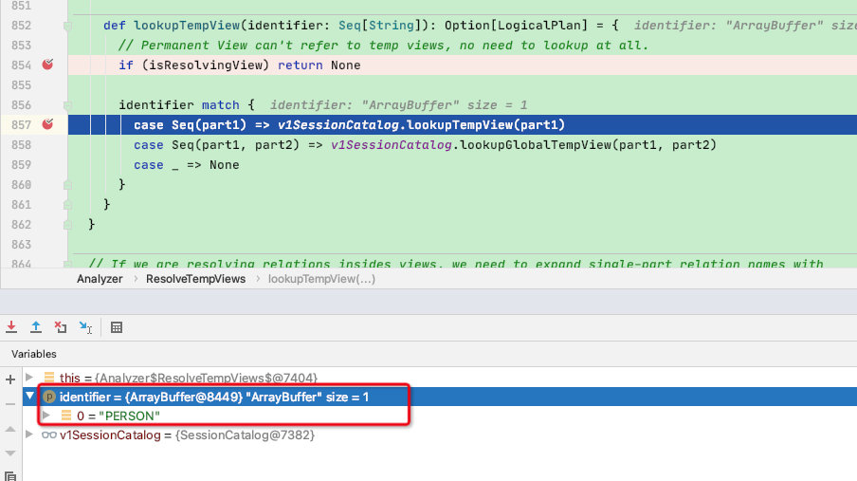This screenshot has height=481, width=857.
Task: Expand the 'this' variable node
Action: (x=29, y=377)
